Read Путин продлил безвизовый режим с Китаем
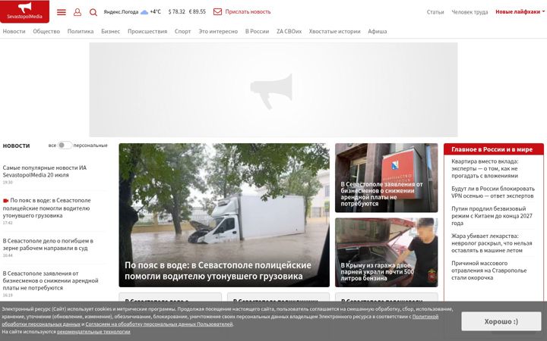547x341 pixels. tap(492, 216)
